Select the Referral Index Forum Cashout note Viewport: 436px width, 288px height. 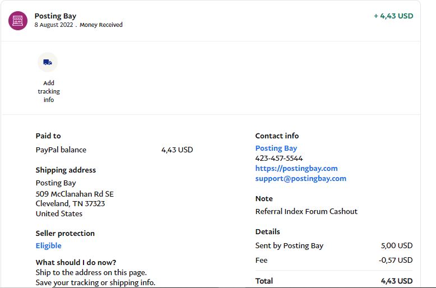[x=307, y=211]
